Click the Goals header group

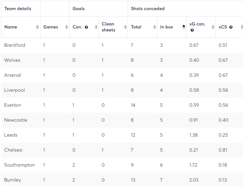pos(79,9)
